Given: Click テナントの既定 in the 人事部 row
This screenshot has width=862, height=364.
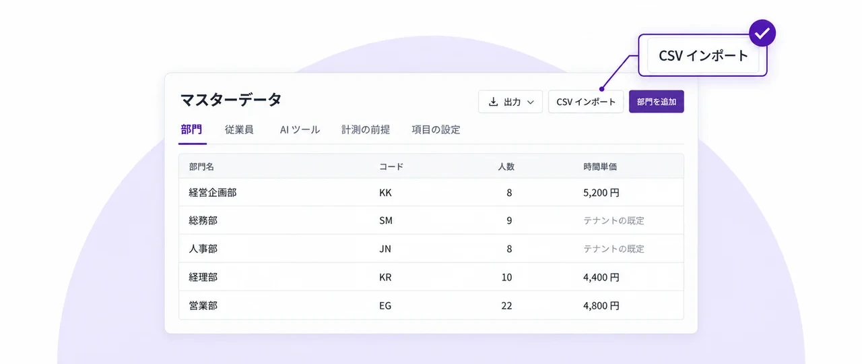Looking at the screenshot, I should [614, 249].
